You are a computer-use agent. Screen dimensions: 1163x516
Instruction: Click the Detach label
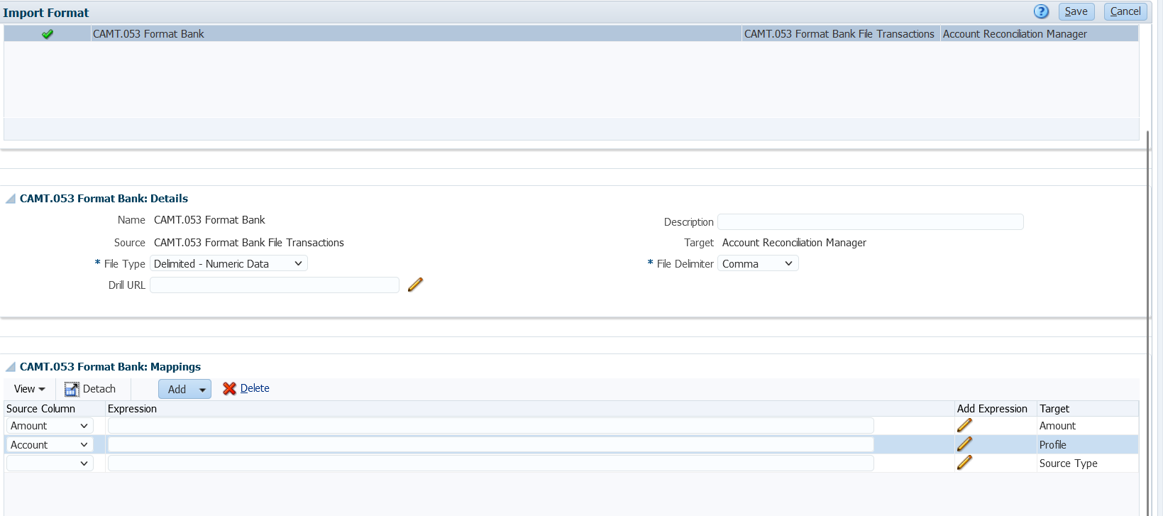point(99,389)
